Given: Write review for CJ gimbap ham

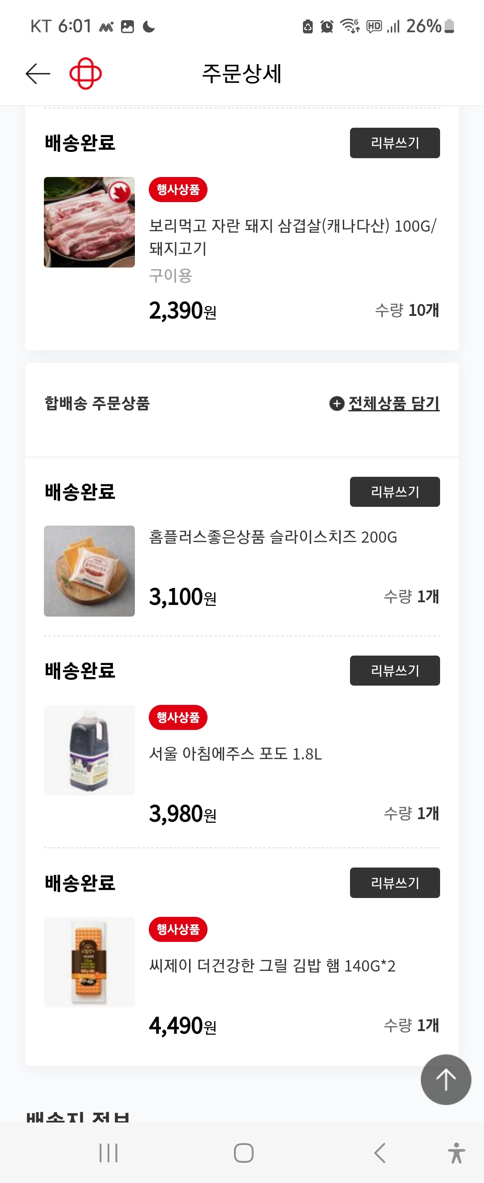Looking at the screenshot, I should tap(394, 883).
